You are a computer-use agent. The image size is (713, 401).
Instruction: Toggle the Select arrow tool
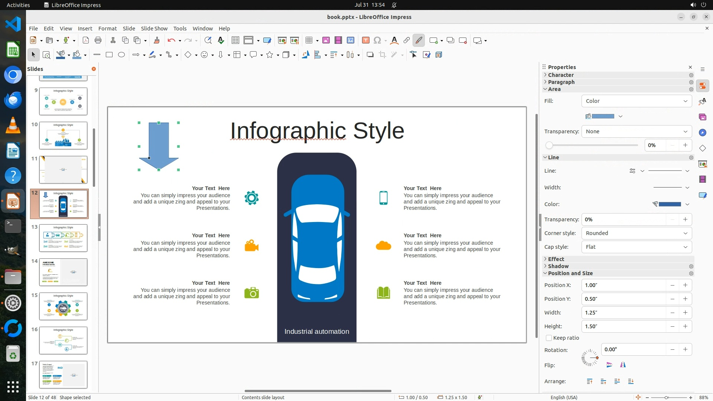(33, 55)
